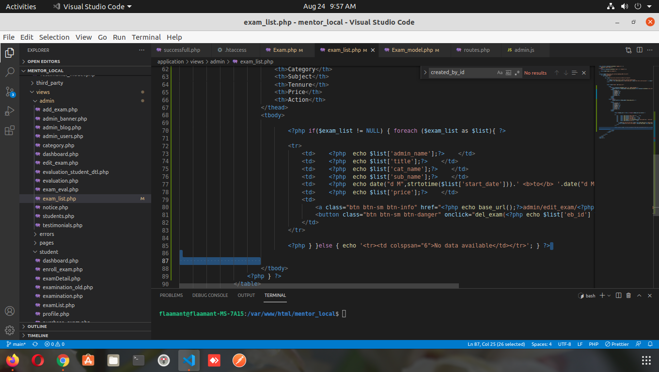Image resolution: width=659 pixels, height=372 pixels.
Task: Open Postman from the Ubuntu dock
Action: 239,360
